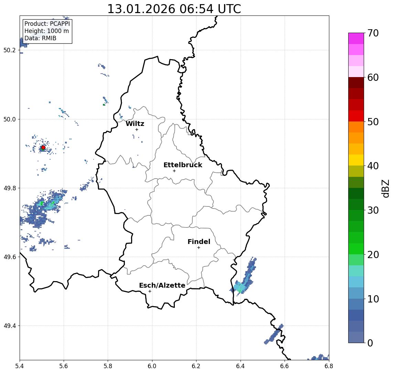Click the 6.8 longitude axis label
Screen dimensions: 394x373
329,366
